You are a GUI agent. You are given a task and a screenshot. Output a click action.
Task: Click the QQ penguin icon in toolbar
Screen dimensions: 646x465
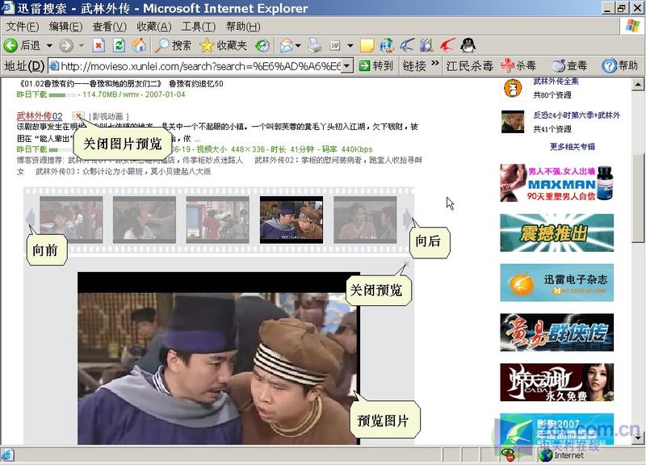coord(468,45)
